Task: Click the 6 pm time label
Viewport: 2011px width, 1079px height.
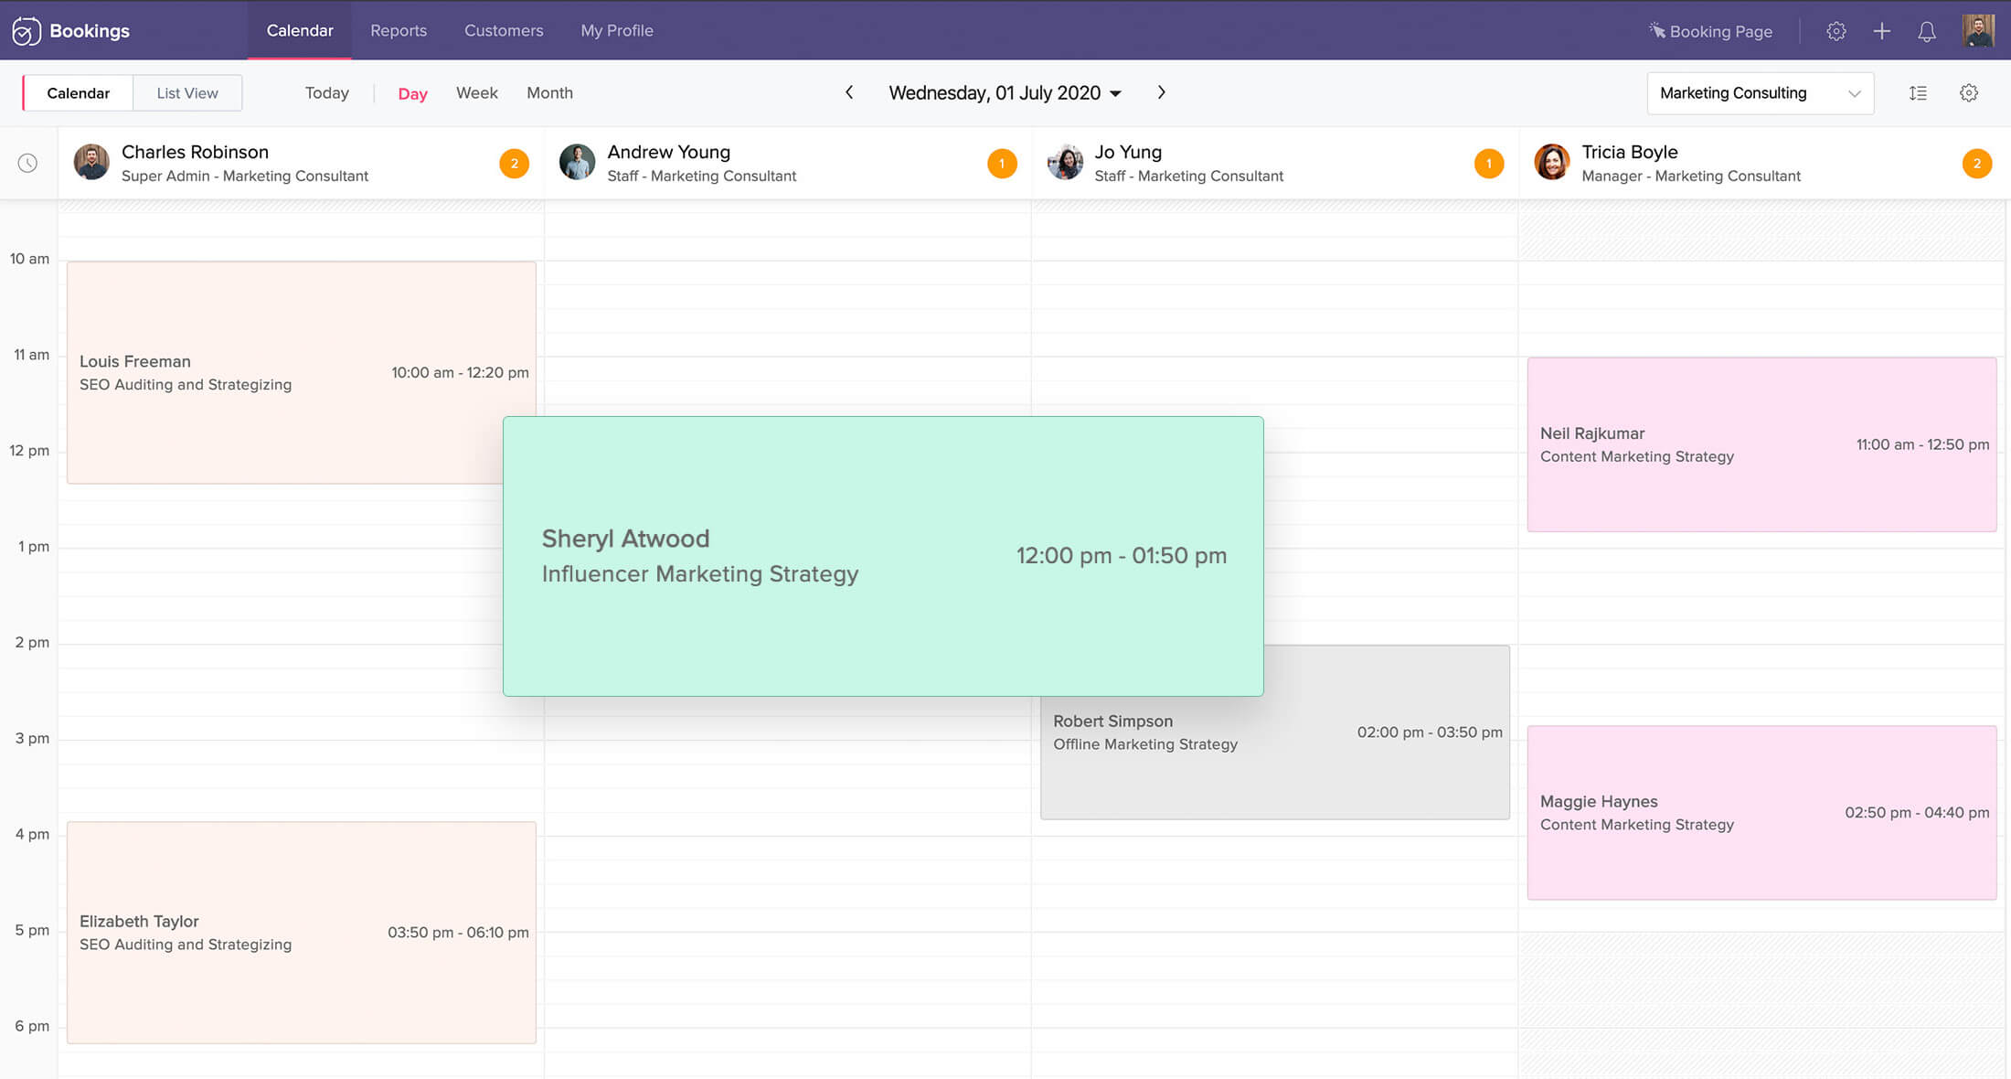Action: (32, 1026)
